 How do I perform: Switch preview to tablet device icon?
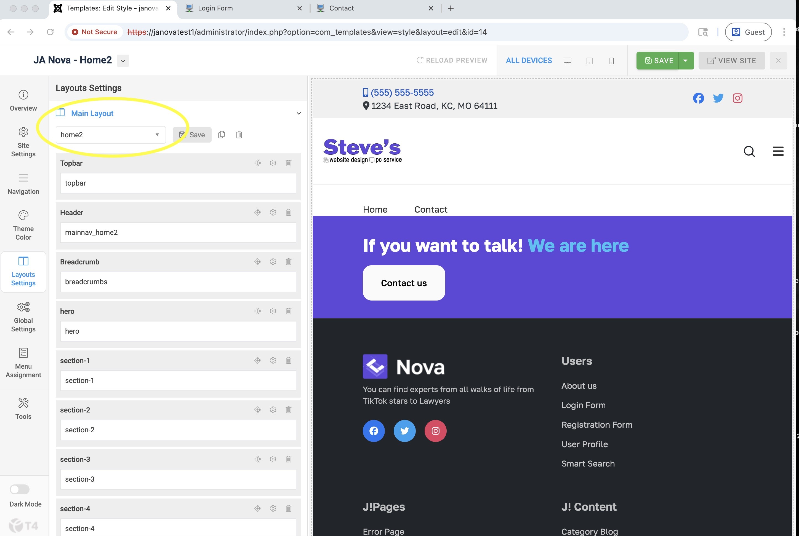(x=589, y=61)
